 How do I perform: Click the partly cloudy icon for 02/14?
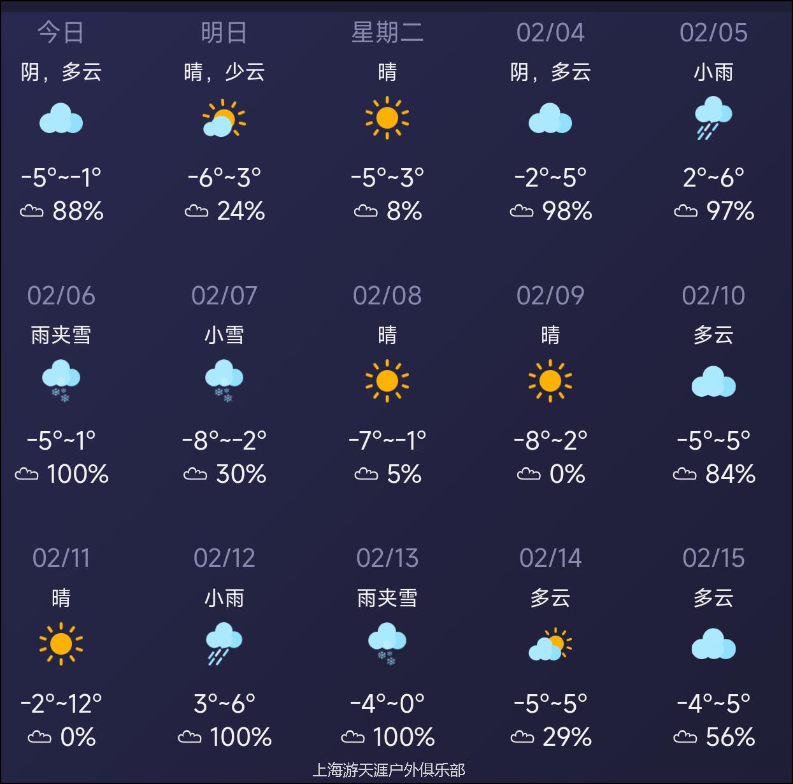point(550,645)
